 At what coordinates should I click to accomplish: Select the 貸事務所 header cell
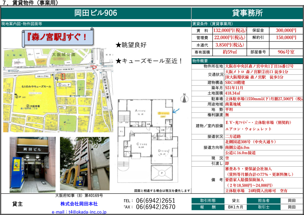coord(247,13)
